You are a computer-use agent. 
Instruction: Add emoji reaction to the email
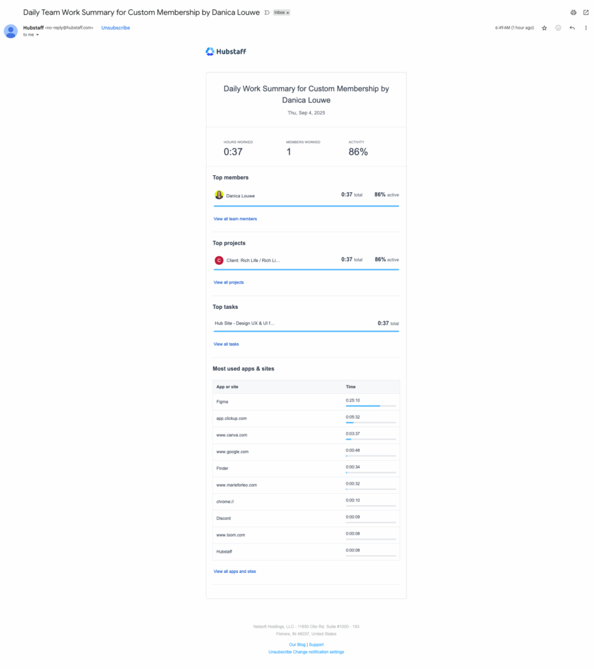click(x=558, y=27)
